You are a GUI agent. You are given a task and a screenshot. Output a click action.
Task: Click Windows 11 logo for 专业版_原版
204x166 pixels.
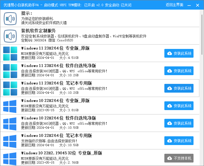tap(10, 53)
